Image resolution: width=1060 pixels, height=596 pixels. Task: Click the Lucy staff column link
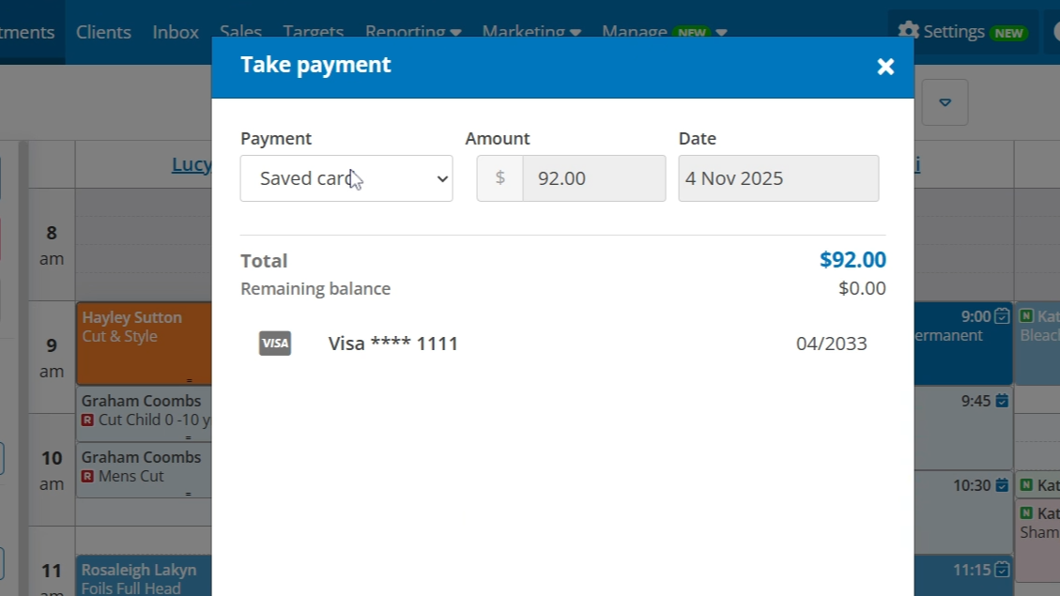pyautogui.click(x=192, y=164)
